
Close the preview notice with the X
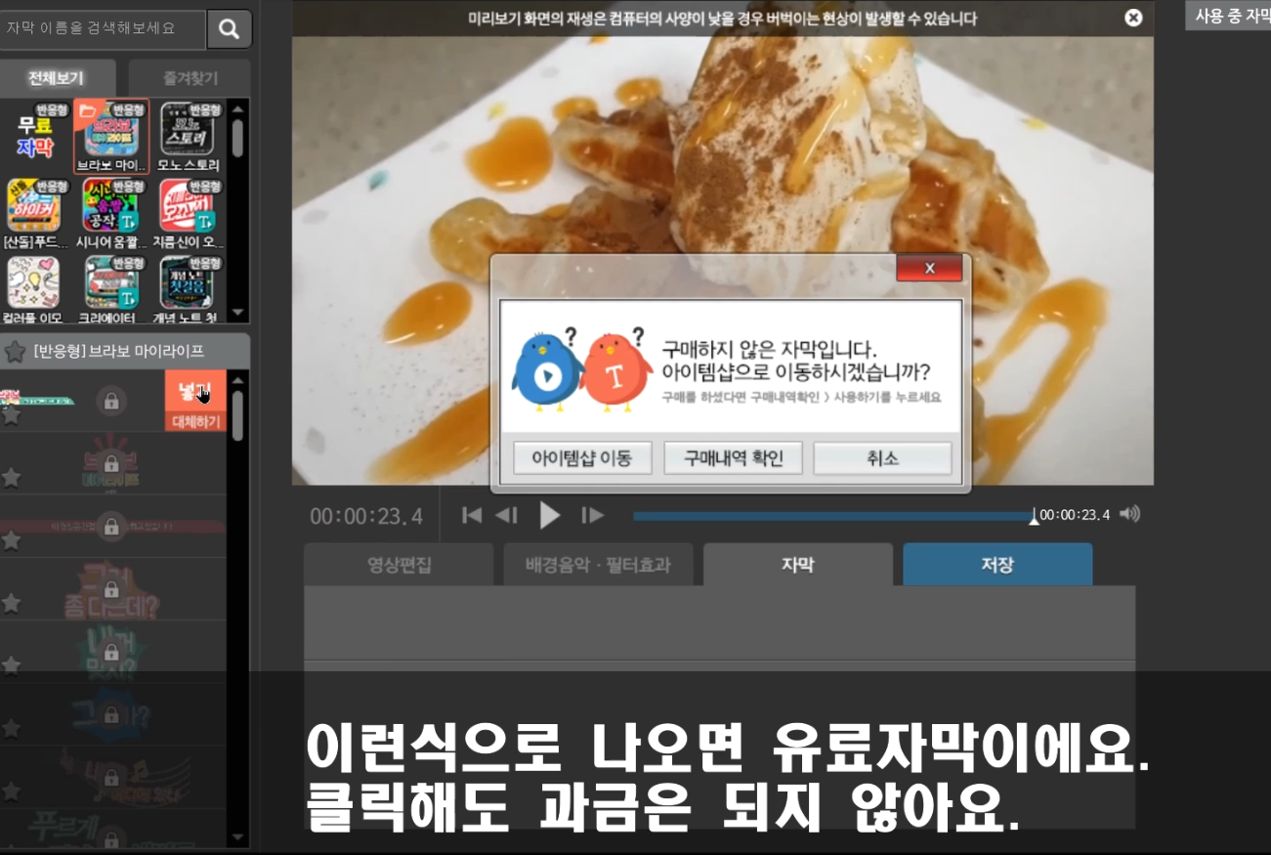click(1133, 18)
